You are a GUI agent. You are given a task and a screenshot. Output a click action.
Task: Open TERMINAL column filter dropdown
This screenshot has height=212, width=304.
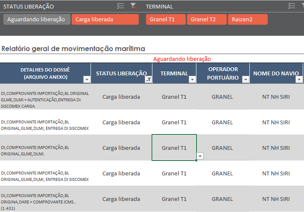tap(192, 80)
